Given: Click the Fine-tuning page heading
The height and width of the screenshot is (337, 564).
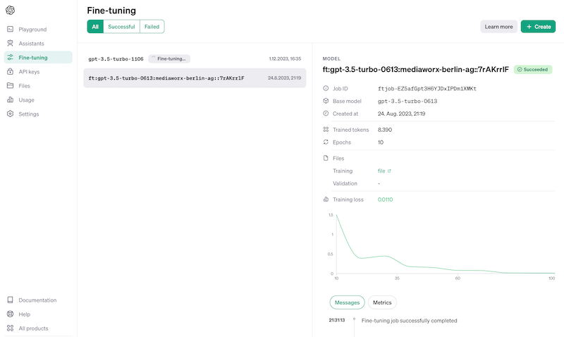Looking at the screenshot, I should click(111, 11).
